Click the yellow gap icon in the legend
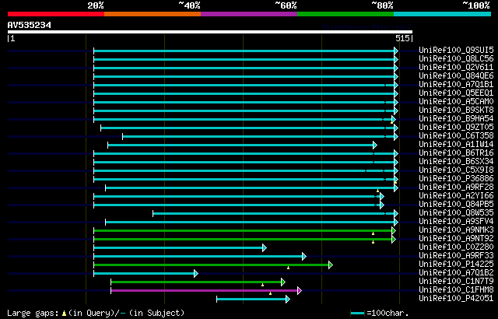Screen dimensions: 498x319 [64, 314]
